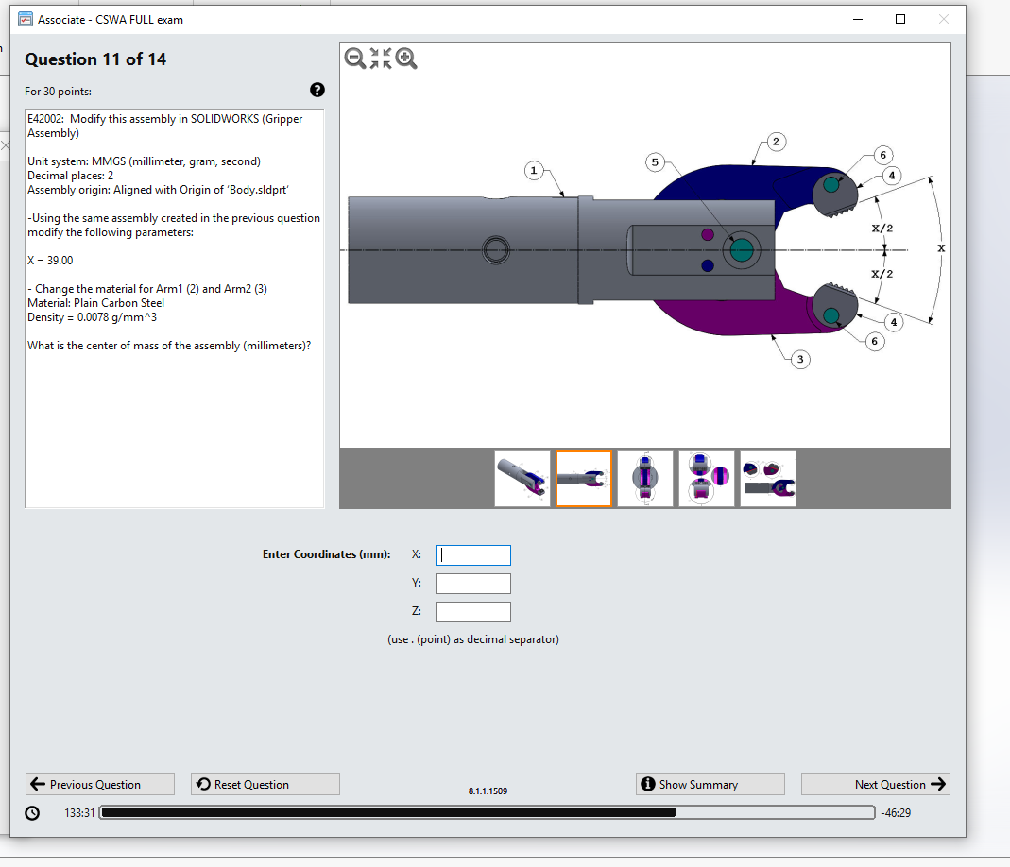Click 'Question 11 of 14' heading
Viewport: 1010px width, 867px height.
tap(95, 59)
